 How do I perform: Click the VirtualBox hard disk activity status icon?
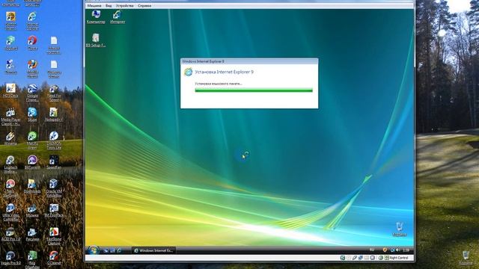coord(343,258)
